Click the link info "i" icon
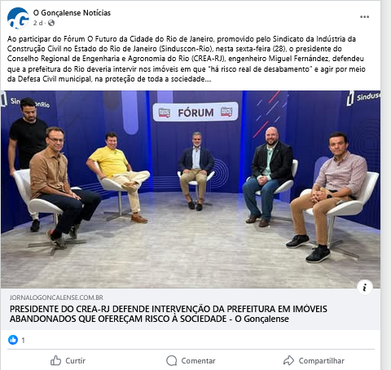Image resolution: width=391 pixels, height=370 pixels. point(364,287)
